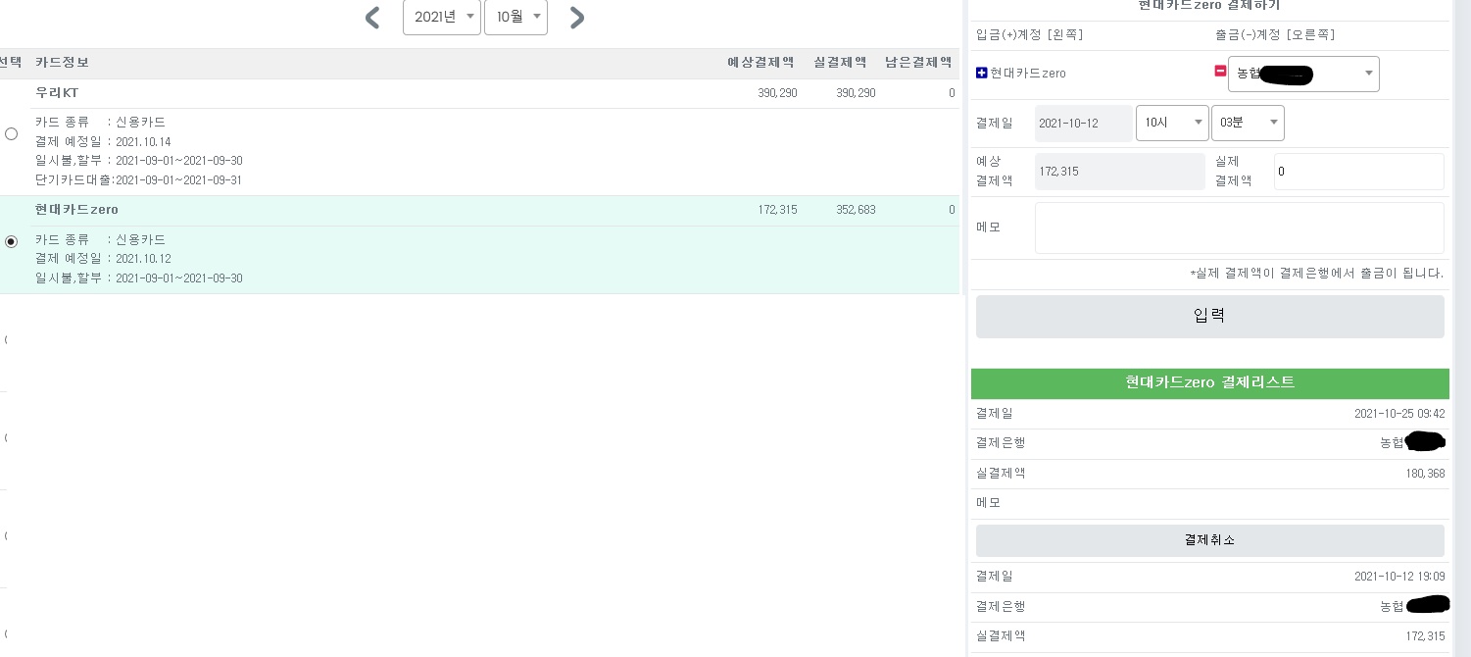Select the 우리KT card radio button
This screenshot has height=657, width=1471.
coord(12,134)
